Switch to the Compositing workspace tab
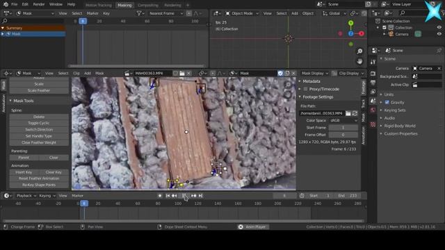Viewport: 445px width, 250px height. (148, 5)
